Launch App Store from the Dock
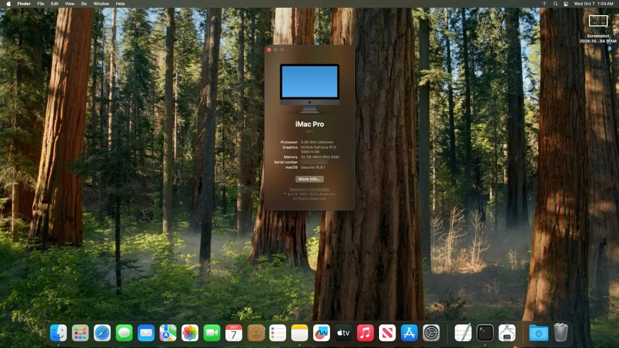The image size is (619, 348). (x=409, y=333)
